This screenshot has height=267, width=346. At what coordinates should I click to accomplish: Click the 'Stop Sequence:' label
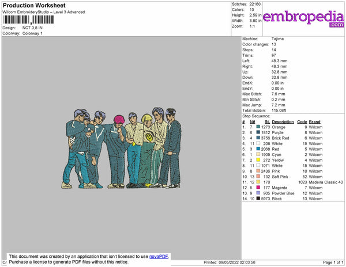(x=256, y=116)
